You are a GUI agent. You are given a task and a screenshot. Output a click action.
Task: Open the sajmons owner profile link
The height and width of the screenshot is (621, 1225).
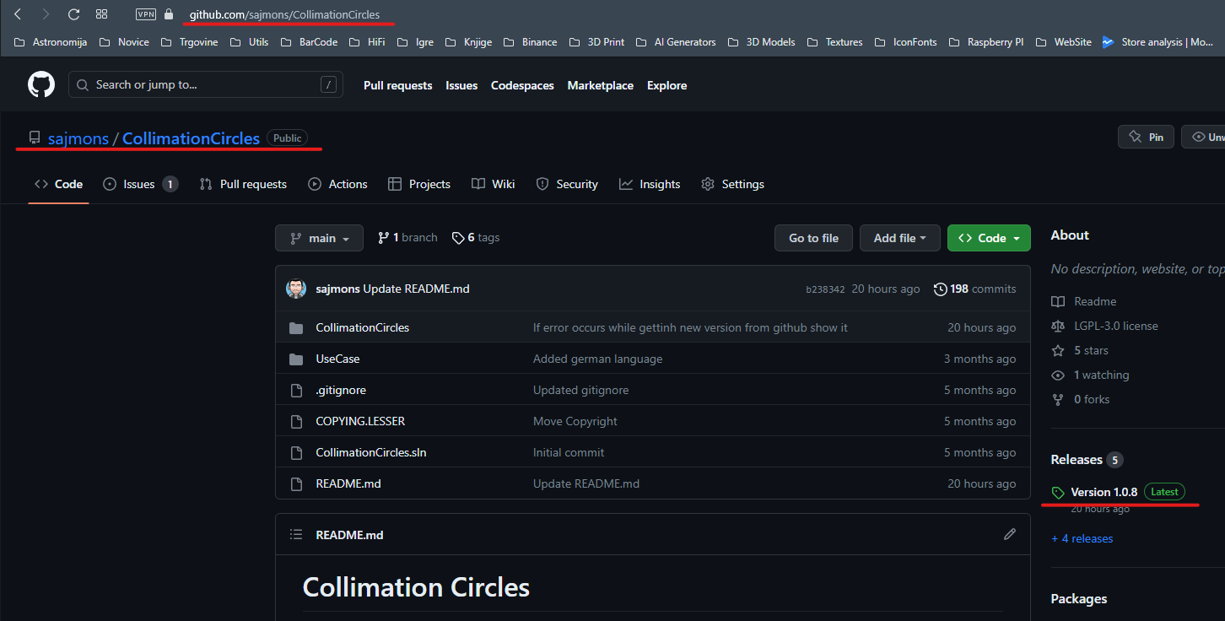[78, 138]
